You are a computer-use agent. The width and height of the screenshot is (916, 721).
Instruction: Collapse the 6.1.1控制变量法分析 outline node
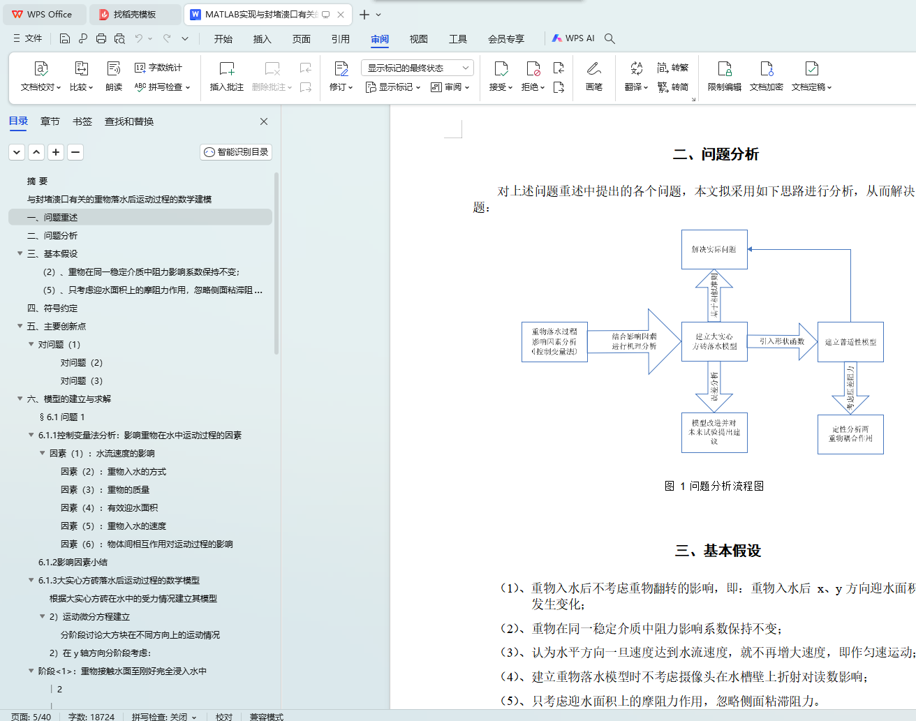[x=31, y=435]
